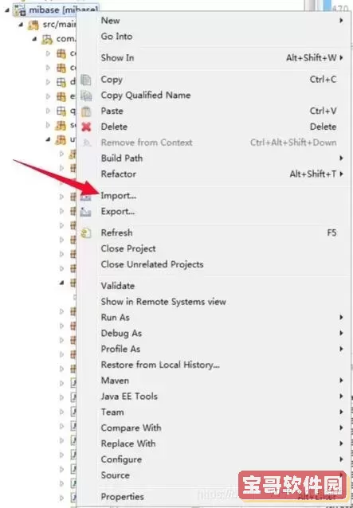Click the Paste clipboard icon
This screenshot has height=508, width=353.
(x=86, y=111)
